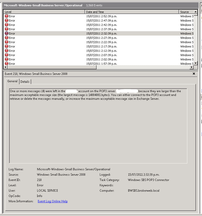The width and height of the screenshot is (202, 216).
Task: Click inside the event description text box
Action: coord(98,127)
